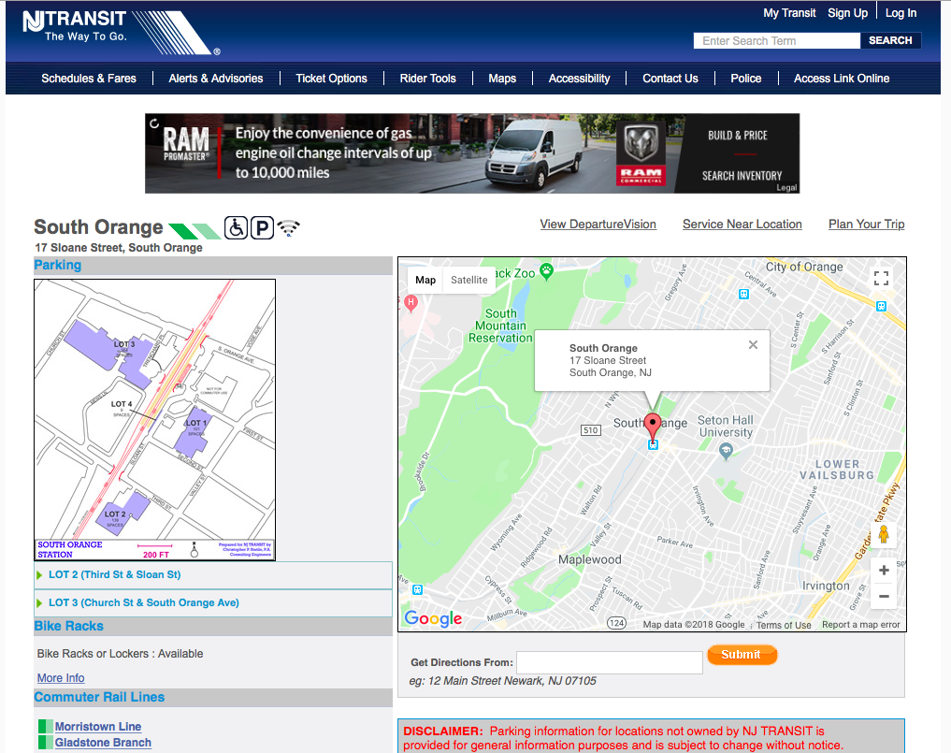Zoom in on the map
The image size is (951, 753).
click(884, 571)
